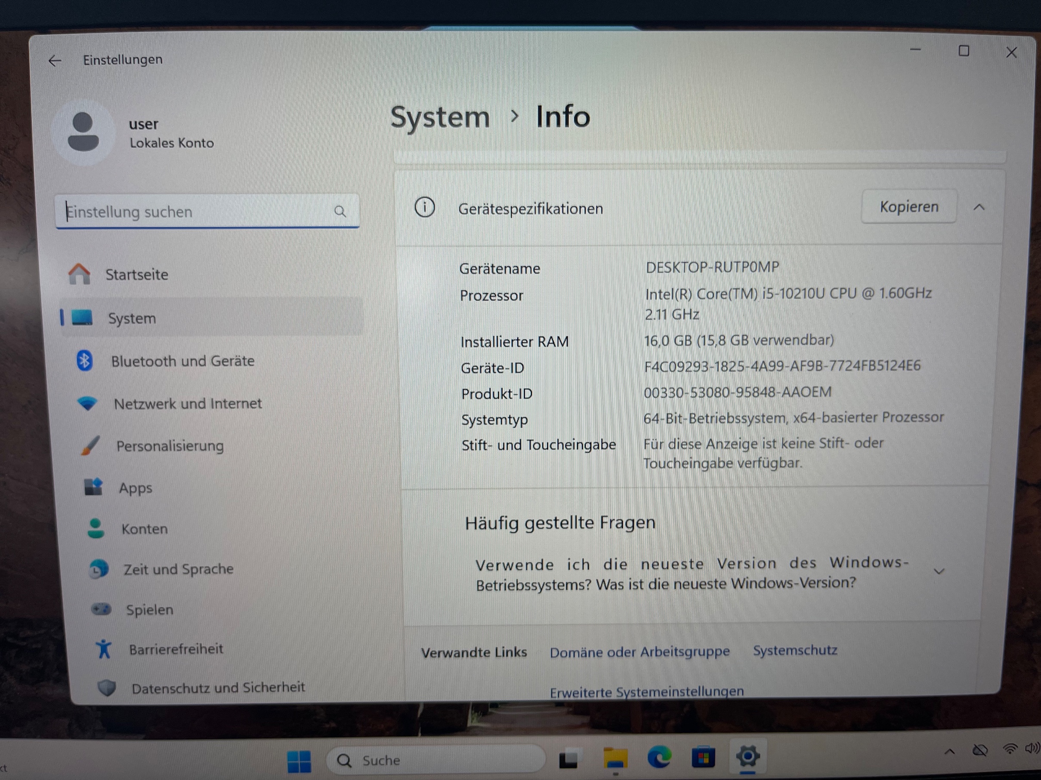Click the Konten person icon
1041x780 pixels.
click(x=96, y=528)
